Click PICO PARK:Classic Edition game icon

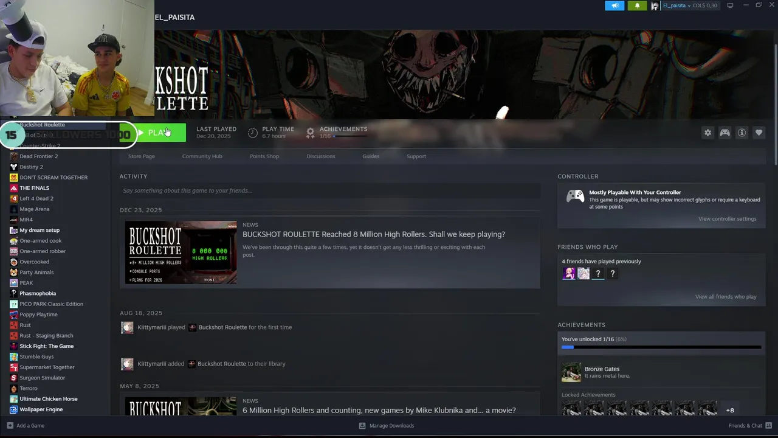[13, 304]
